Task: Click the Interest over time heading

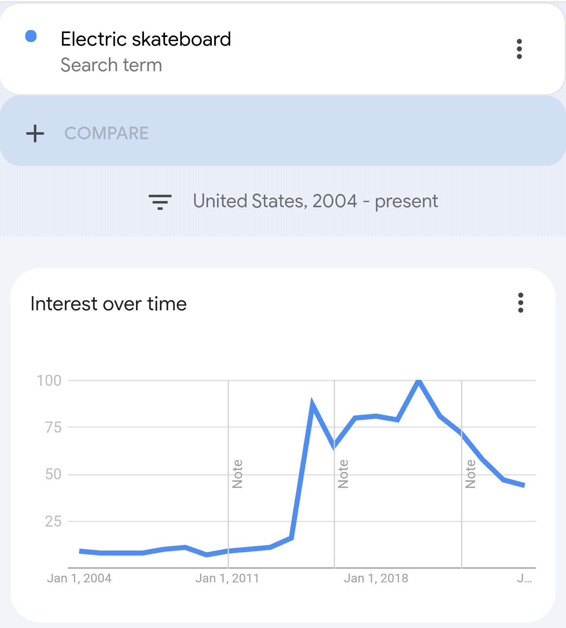Action: (108, 304)
